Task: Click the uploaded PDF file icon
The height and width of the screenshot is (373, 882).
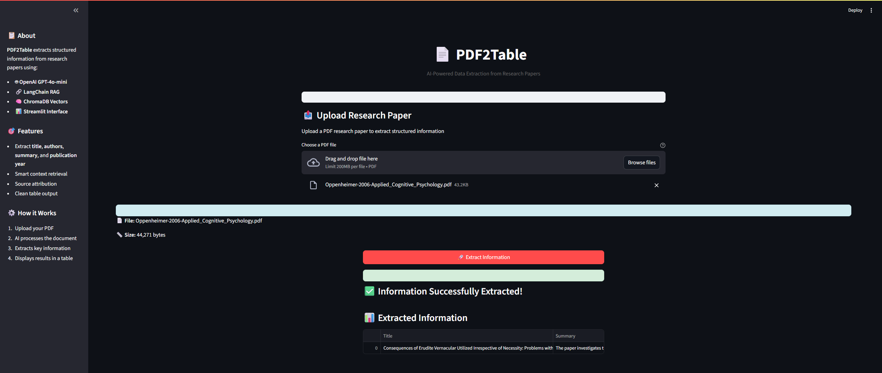Action: [313, 185]
